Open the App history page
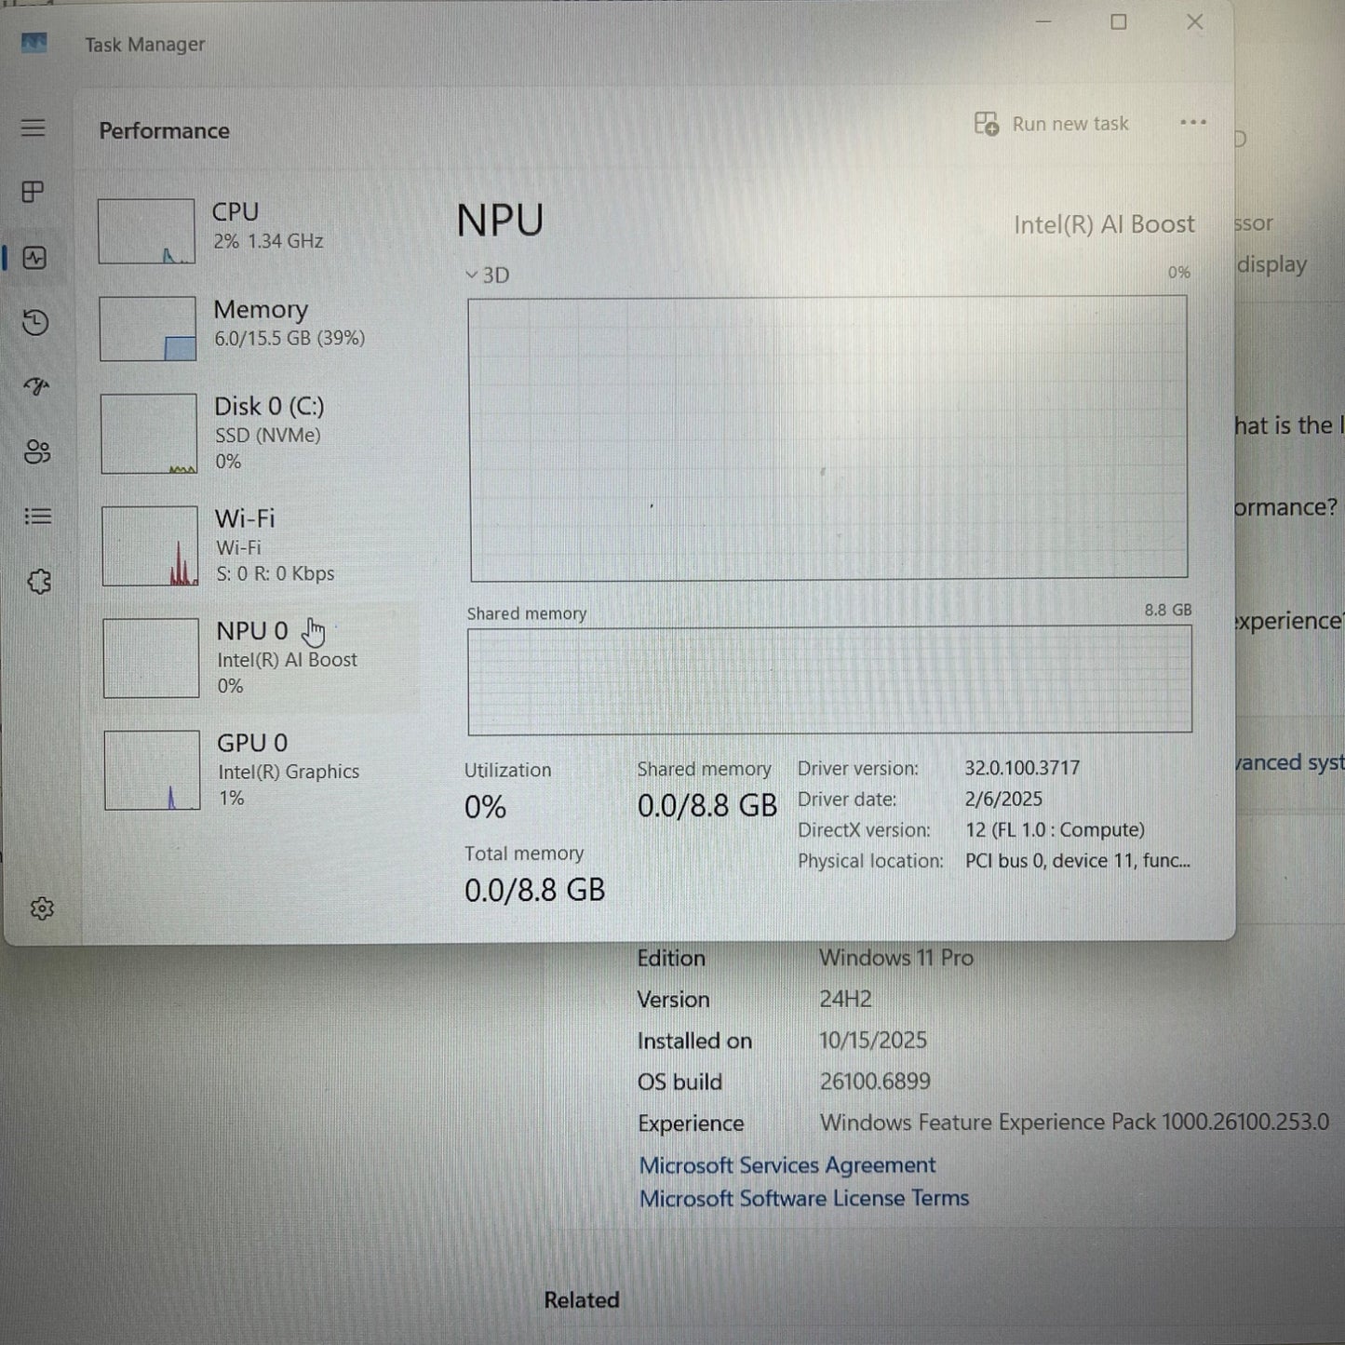 (x=34, y=324)
